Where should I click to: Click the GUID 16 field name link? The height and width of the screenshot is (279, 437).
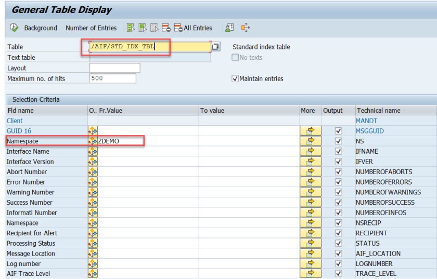click(x=19, y=131)
